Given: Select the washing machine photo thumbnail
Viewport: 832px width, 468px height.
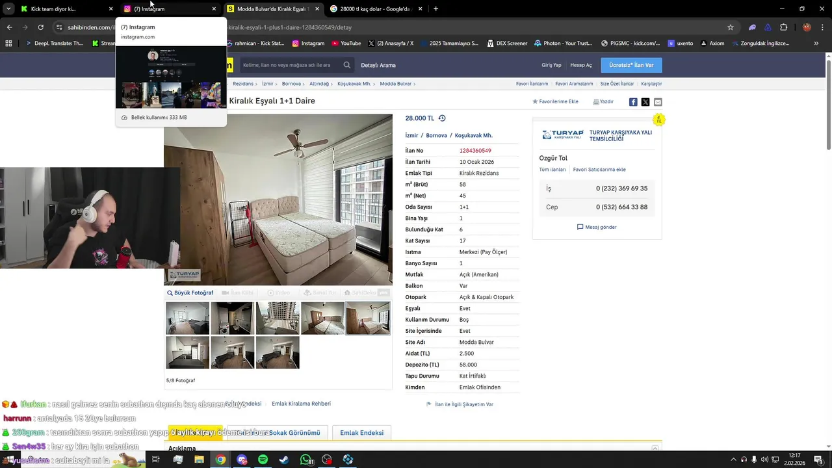Looking at the screenshot, I should coord(233,318).
